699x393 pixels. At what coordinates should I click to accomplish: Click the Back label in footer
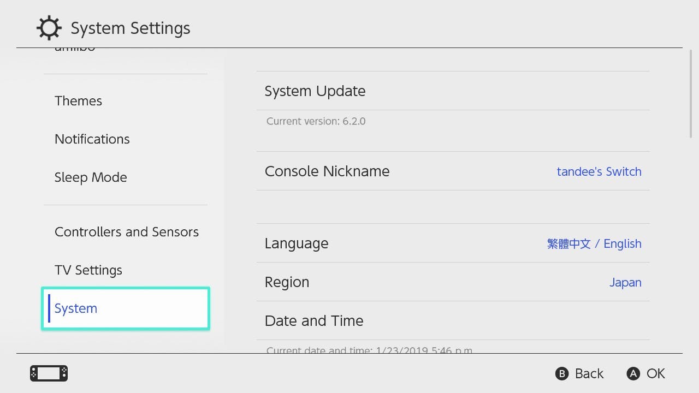[589, 373]
